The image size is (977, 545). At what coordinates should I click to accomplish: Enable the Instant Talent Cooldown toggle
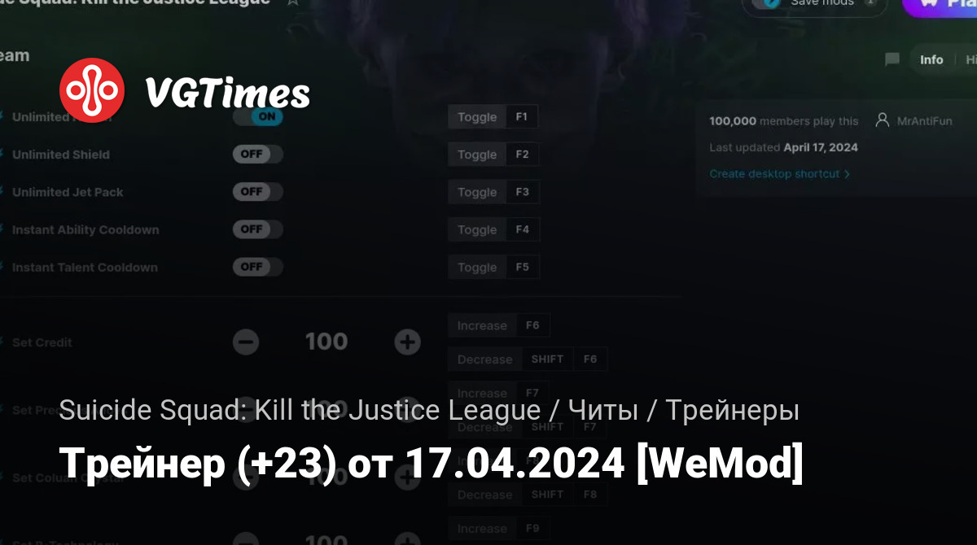click(257, 267)
